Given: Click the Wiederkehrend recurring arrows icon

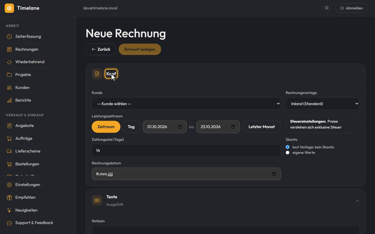Looking at the screenshot, I should (x=9, y=62).
